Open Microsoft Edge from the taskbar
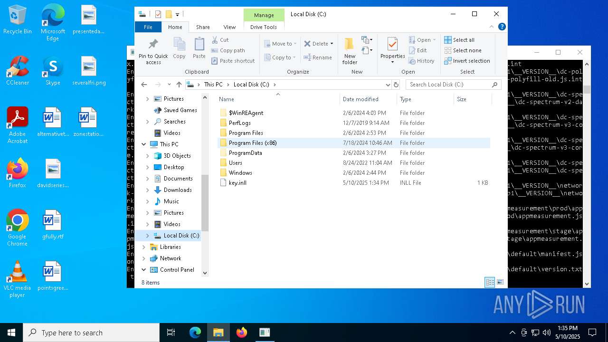This screenshot has width=608, height=342. (x=195, y=332)
